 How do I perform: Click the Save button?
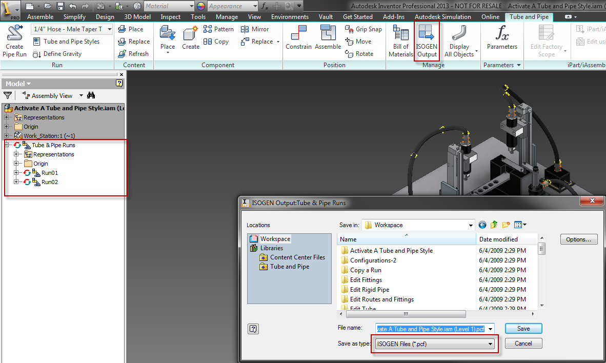[x=523, y=329]
